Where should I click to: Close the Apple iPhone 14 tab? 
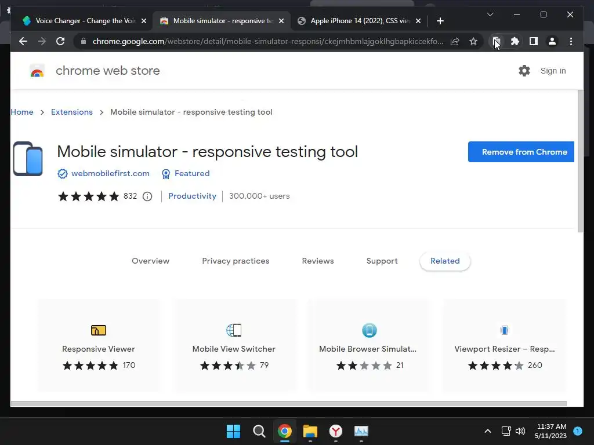(x=418, y=21)
